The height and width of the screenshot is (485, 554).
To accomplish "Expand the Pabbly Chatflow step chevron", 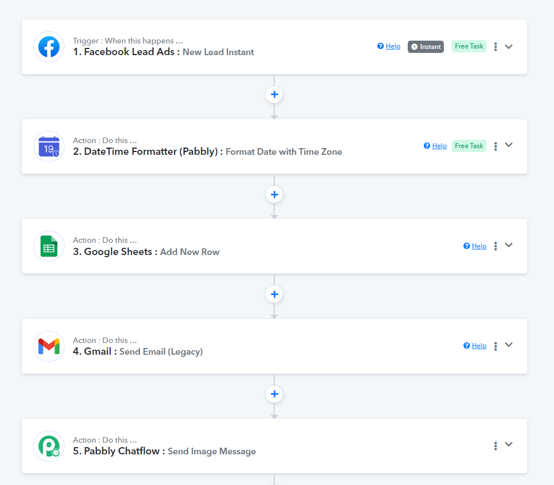I will tap(508, 445).
